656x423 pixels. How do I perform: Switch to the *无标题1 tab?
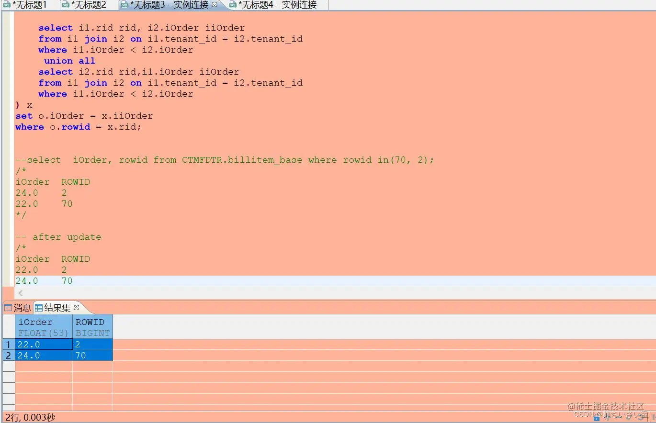point(30,5)
